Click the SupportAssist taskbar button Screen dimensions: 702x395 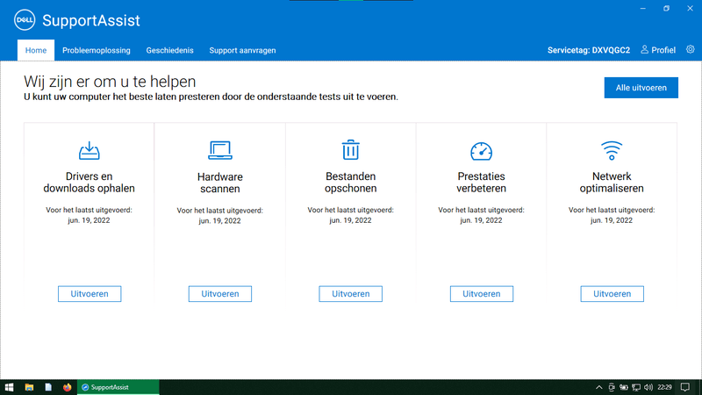[x=118, y=387]
